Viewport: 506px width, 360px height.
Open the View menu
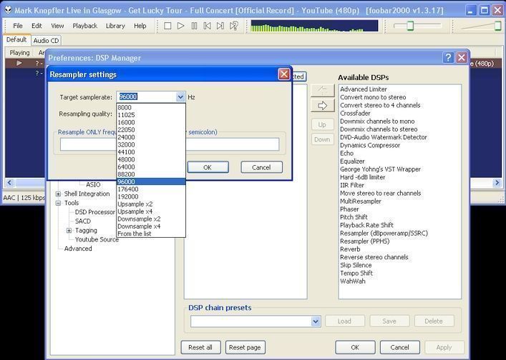tap(57, 26)
